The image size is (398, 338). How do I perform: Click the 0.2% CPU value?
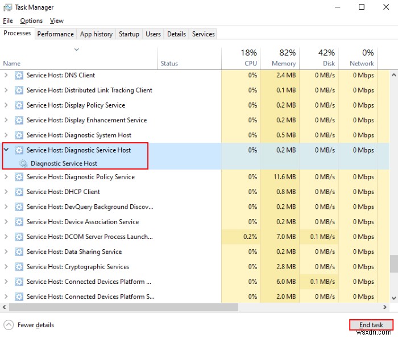(250, 237)
